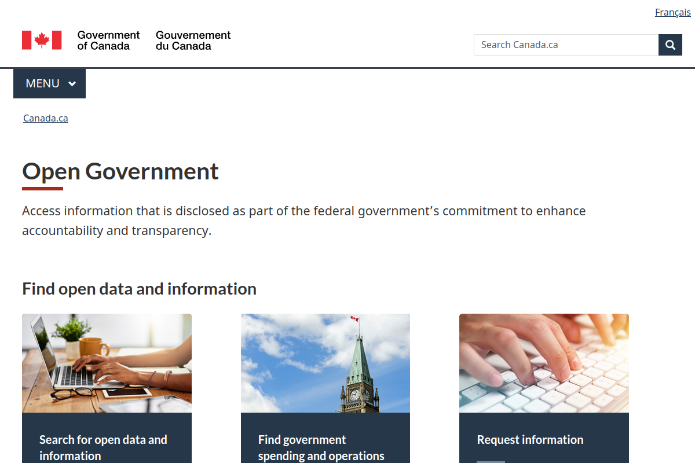Open the Peace Tower card image
695x463 pixels.
coord(325,363)
